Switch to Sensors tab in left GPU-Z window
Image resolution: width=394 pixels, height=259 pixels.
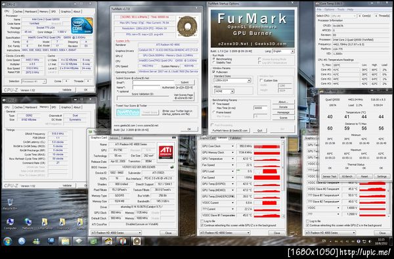(114, 138)
